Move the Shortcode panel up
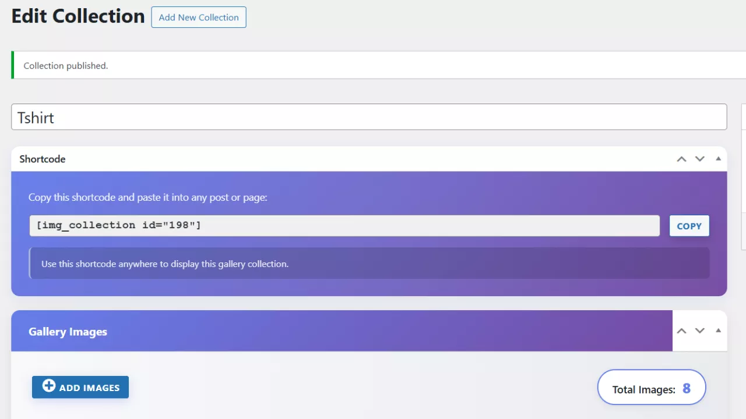 pos(681,159)
